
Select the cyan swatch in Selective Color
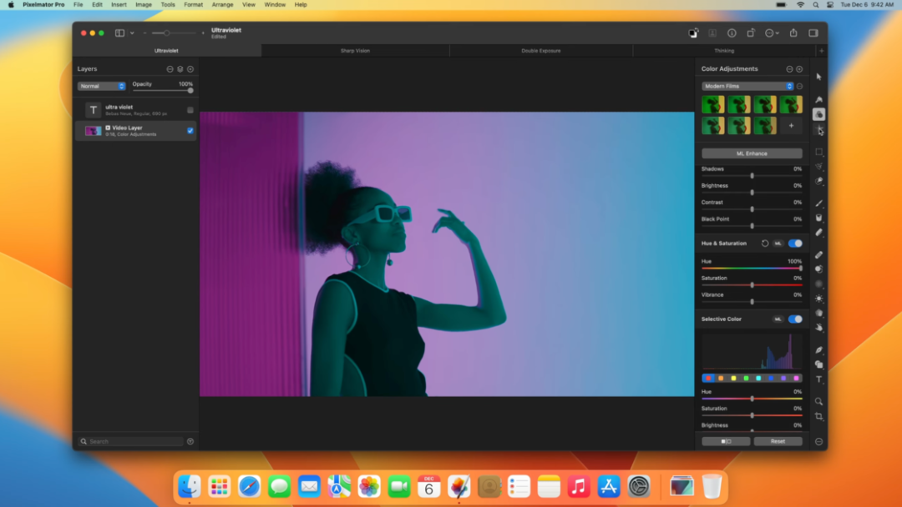pos(758,379)
